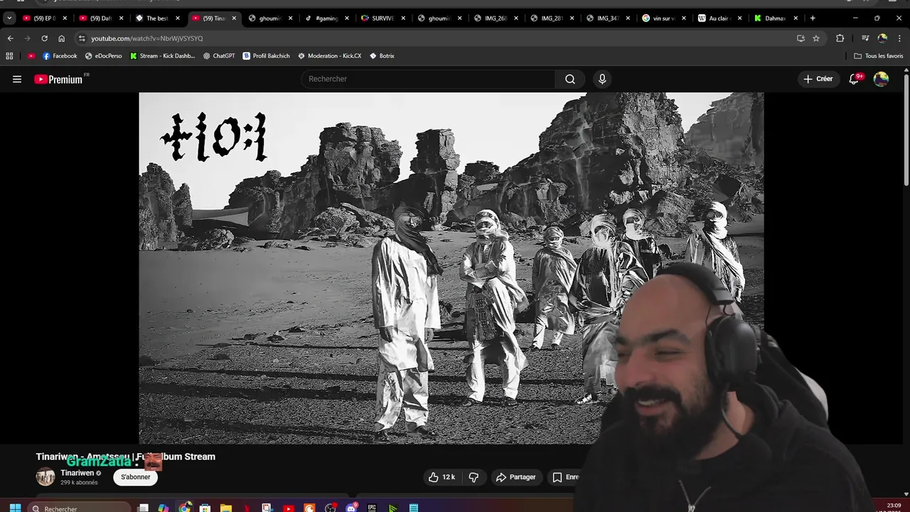Switch to the "vin sur v" Google tab
Screen dimensions: 910x512
point(663,18)
